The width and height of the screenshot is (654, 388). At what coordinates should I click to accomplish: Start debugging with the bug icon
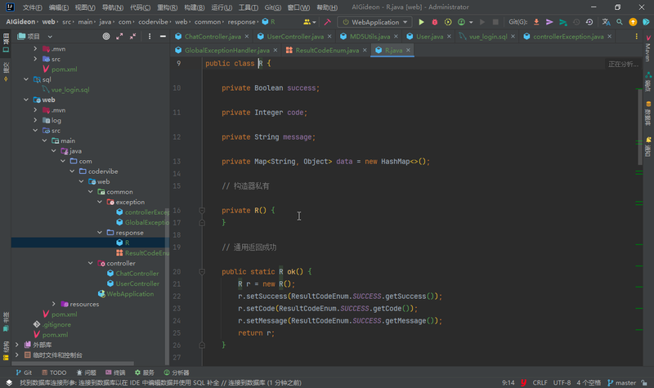pyautogui.click(x=435, y=22)
